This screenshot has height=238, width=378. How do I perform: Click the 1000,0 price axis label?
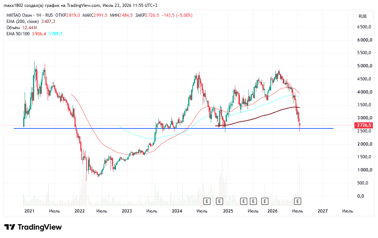365,170
